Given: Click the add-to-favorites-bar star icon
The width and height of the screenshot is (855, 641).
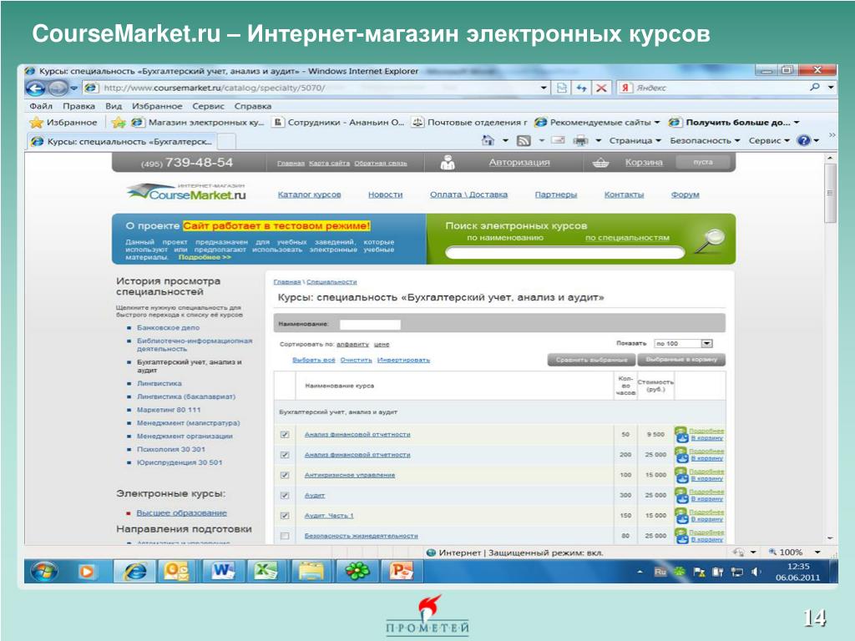Looking at the screenshot, I should [x=119, y=122].
